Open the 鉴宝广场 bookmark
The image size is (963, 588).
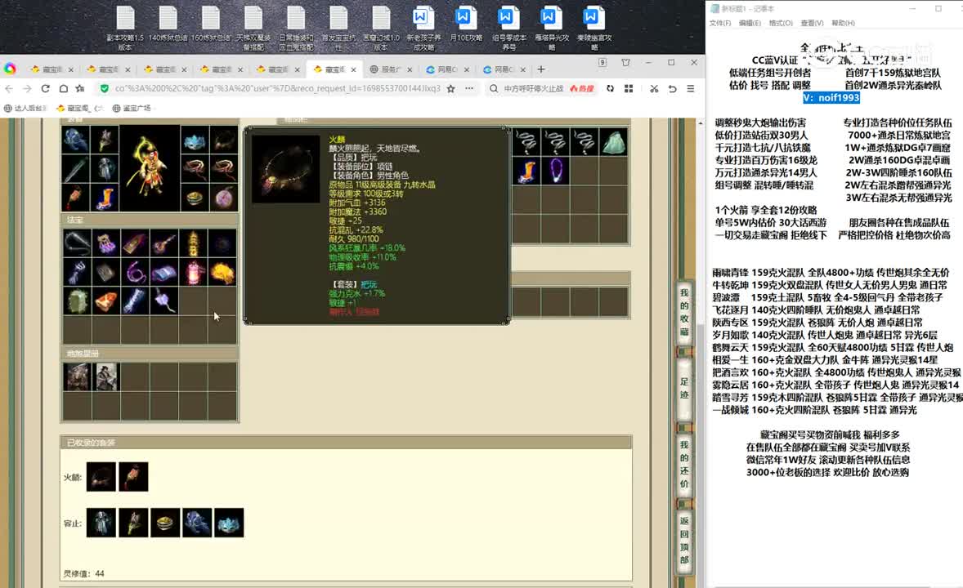coord(132,108)
